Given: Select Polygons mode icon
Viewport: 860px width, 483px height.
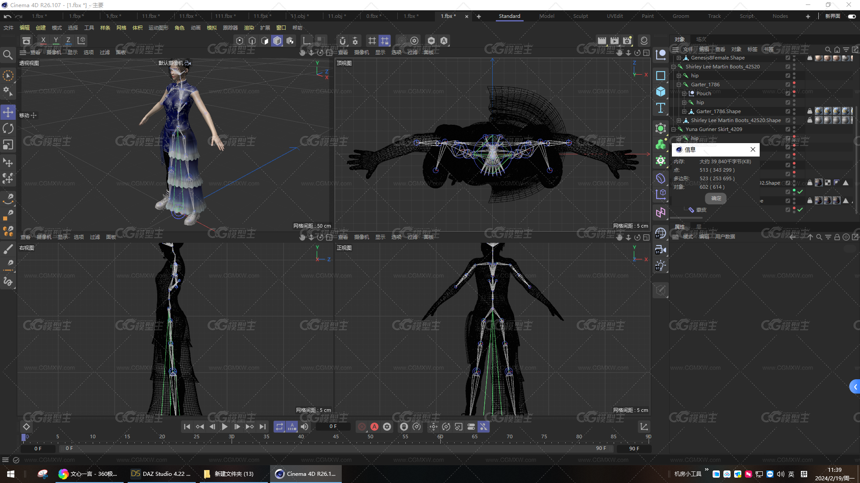Looking at the screenshot, I should [x=265, y=41].
